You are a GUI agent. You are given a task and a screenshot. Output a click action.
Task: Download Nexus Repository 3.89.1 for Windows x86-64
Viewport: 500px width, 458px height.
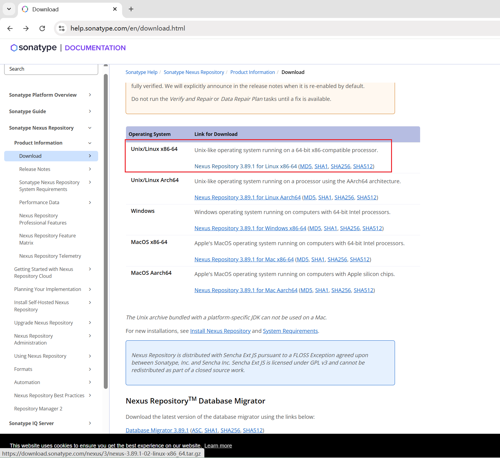pyautogui.click(x=250, y=228)
